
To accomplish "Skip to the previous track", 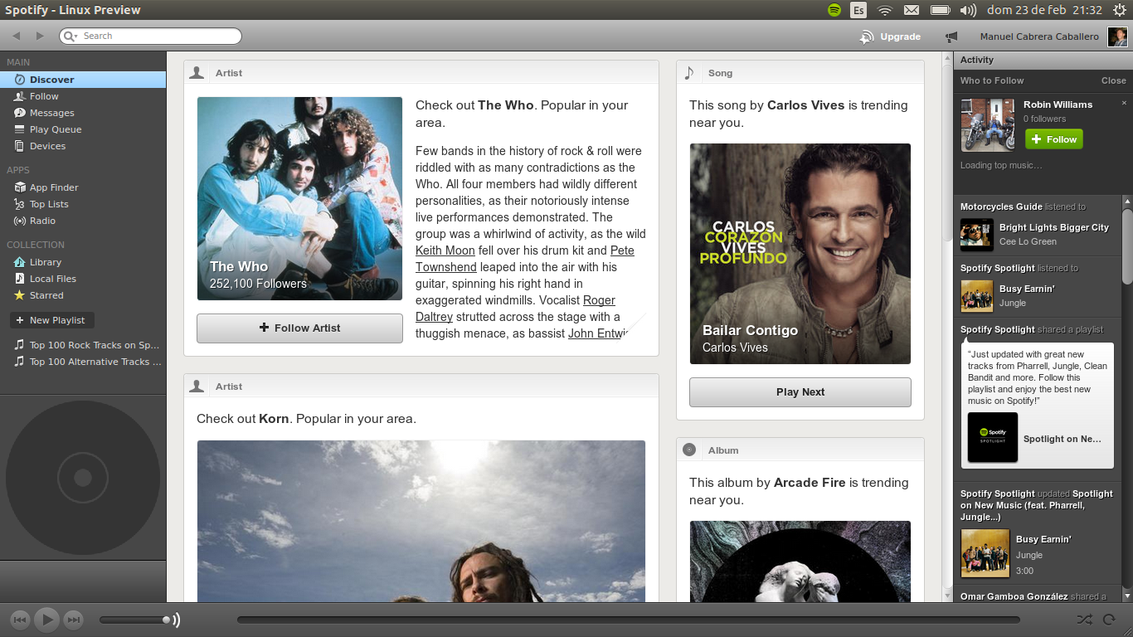I will click(21, 620).
